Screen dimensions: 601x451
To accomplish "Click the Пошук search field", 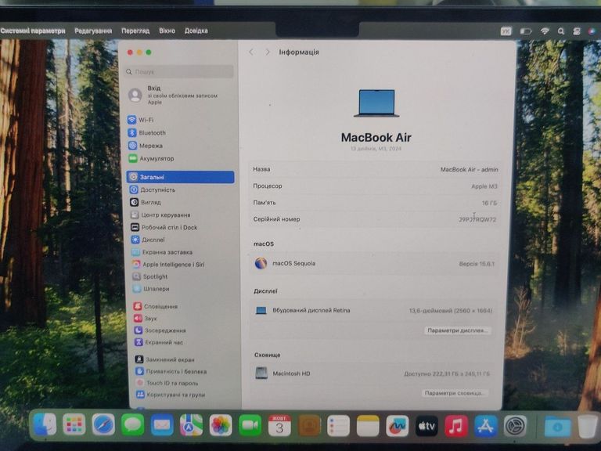I will tap(179, 72).
